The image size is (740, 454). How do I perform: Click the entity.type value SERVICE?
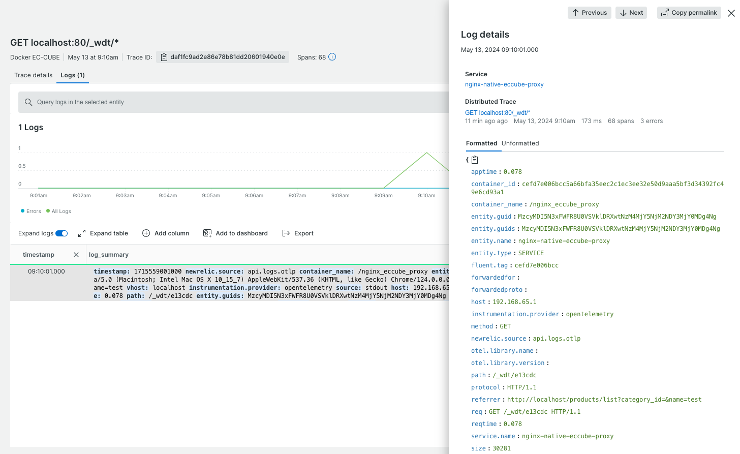pos(531,253)
